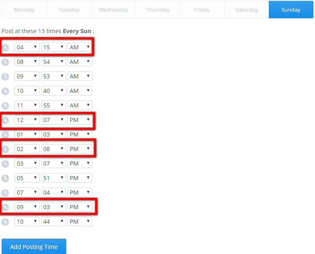The image size is (315, 254).
Task: Select the Saturday tab
Action: click(246, 10)
